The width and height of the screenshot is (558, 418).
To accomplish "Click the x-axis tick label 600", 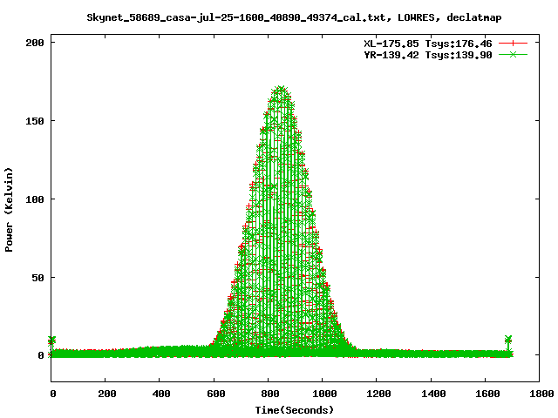I will tap(216, 394).
